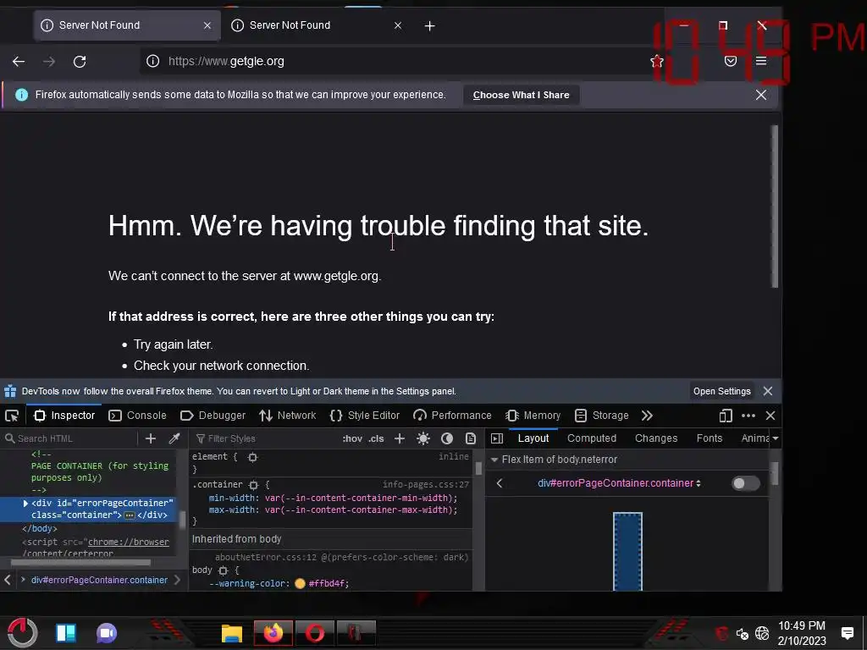
Task: Create a new node in markup
Action: 151,439
